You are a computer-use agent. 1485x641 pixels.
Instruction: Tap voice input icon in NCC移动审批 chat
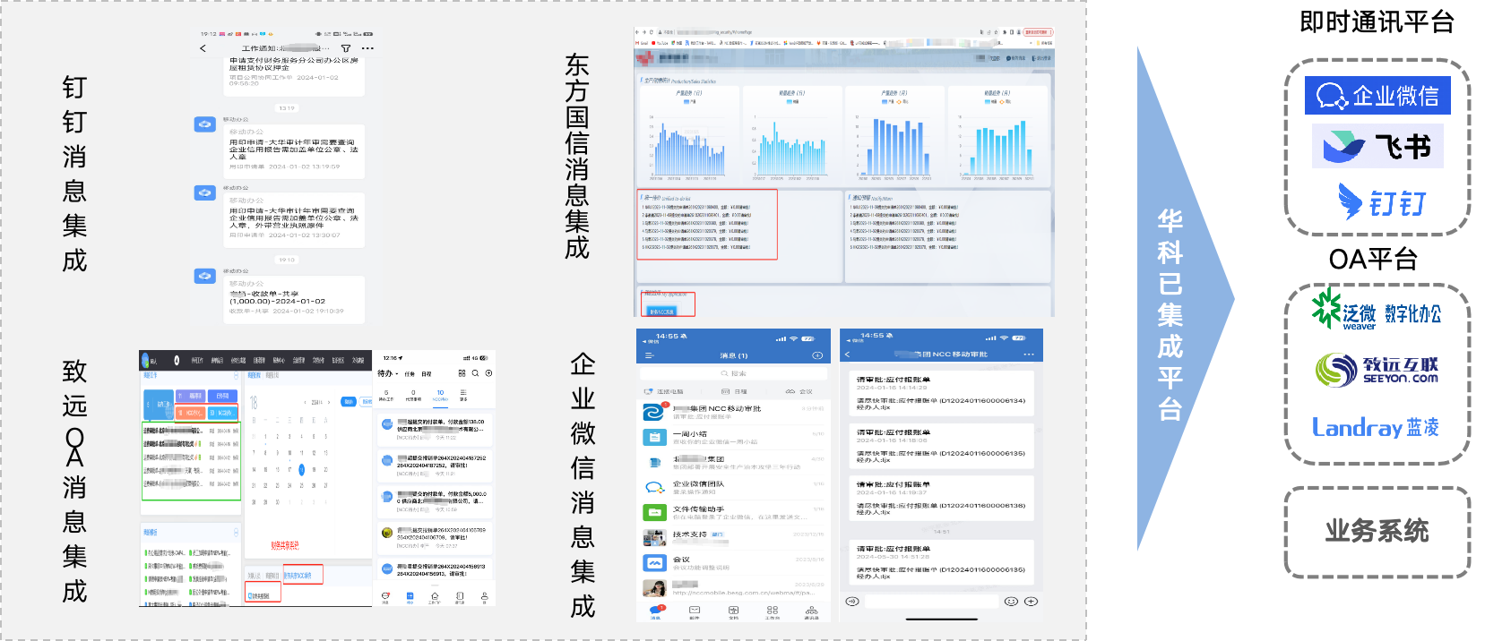(x=852, y=602)
